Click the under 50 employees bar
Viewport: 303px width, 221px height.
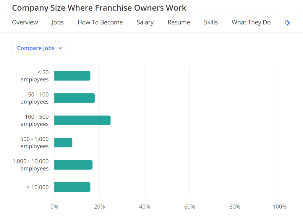click(72, 76)
